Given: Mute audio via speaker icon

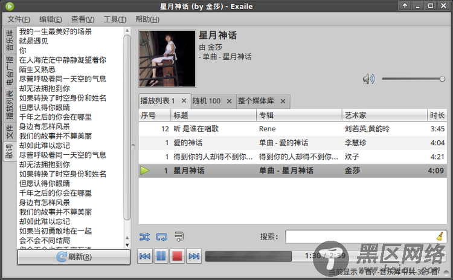Looking at the screenshot, I should 368,79.
